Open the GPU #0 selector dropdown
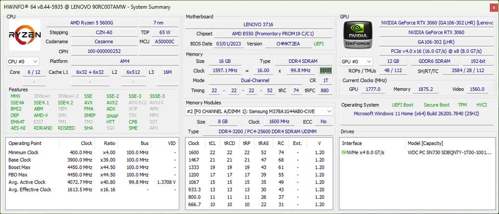The width and height of the screenshot is (499, 214). [x=356, y=61]
